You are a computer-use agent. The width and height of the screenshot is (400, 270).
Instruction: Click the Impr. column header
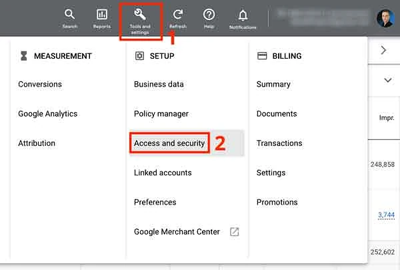[x=387, y=117]
